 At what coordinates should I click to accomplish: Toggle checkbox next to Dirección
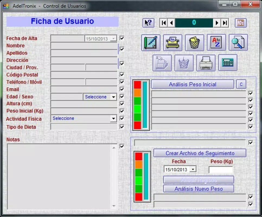[x=122, y=64]
